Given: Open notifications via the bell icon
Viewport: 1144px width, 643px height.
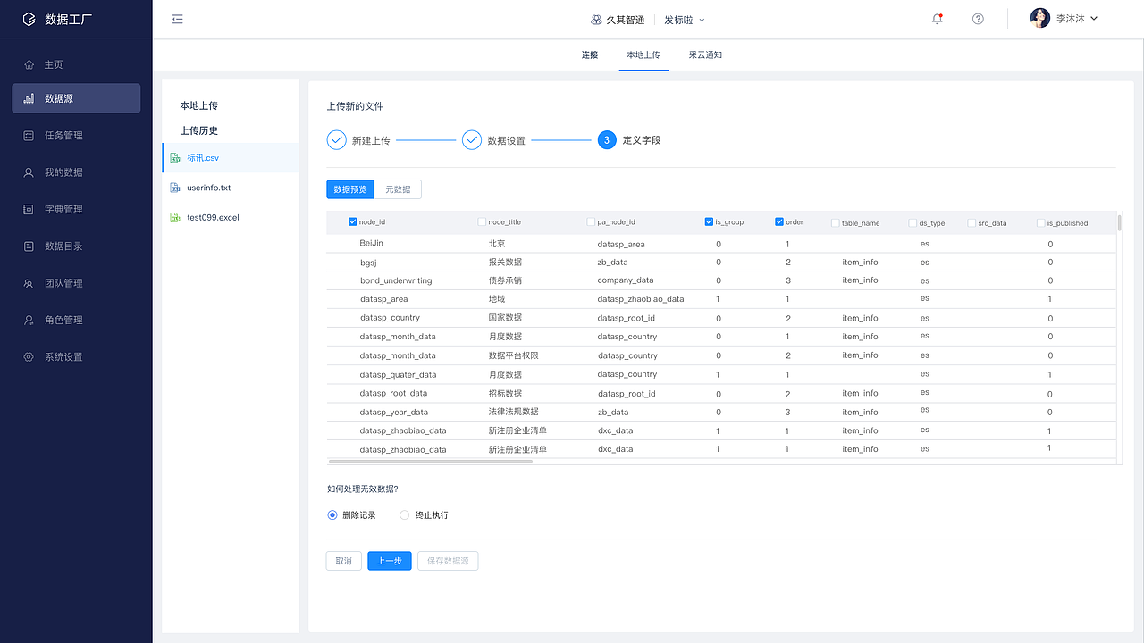Looking at the screenshot, I should 937,18.
